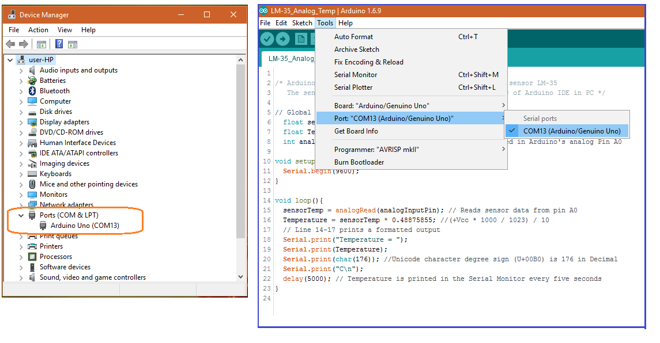The width and height of the screenshot is (660, 343).
Task: Upload the sketch using the arrow icon
Action: [x=283, y=39]
